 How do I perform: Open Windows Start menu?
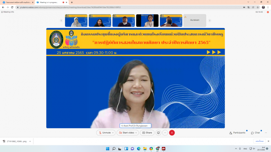[x=107, y=149]
